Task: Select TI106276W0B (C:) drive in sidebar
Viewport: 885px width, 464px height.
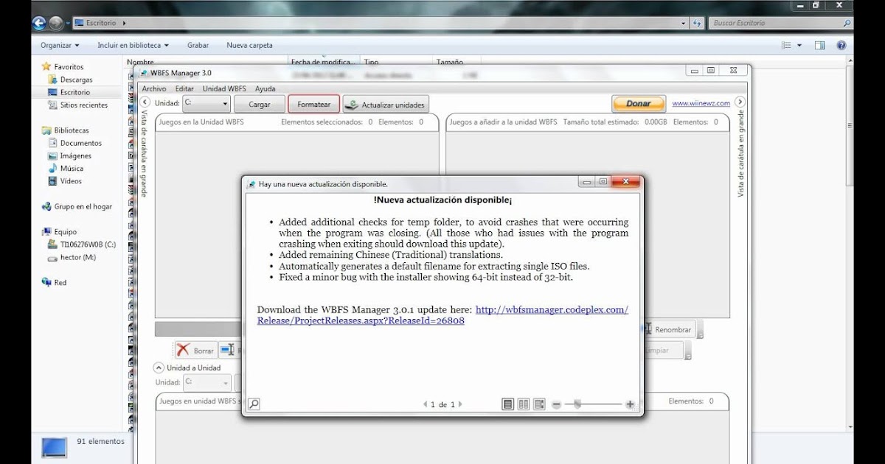Action: tap(88, 244)
